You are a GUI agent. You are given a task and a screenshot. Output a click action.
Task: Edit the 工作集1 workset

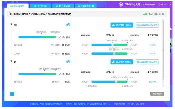coord(66,54)
